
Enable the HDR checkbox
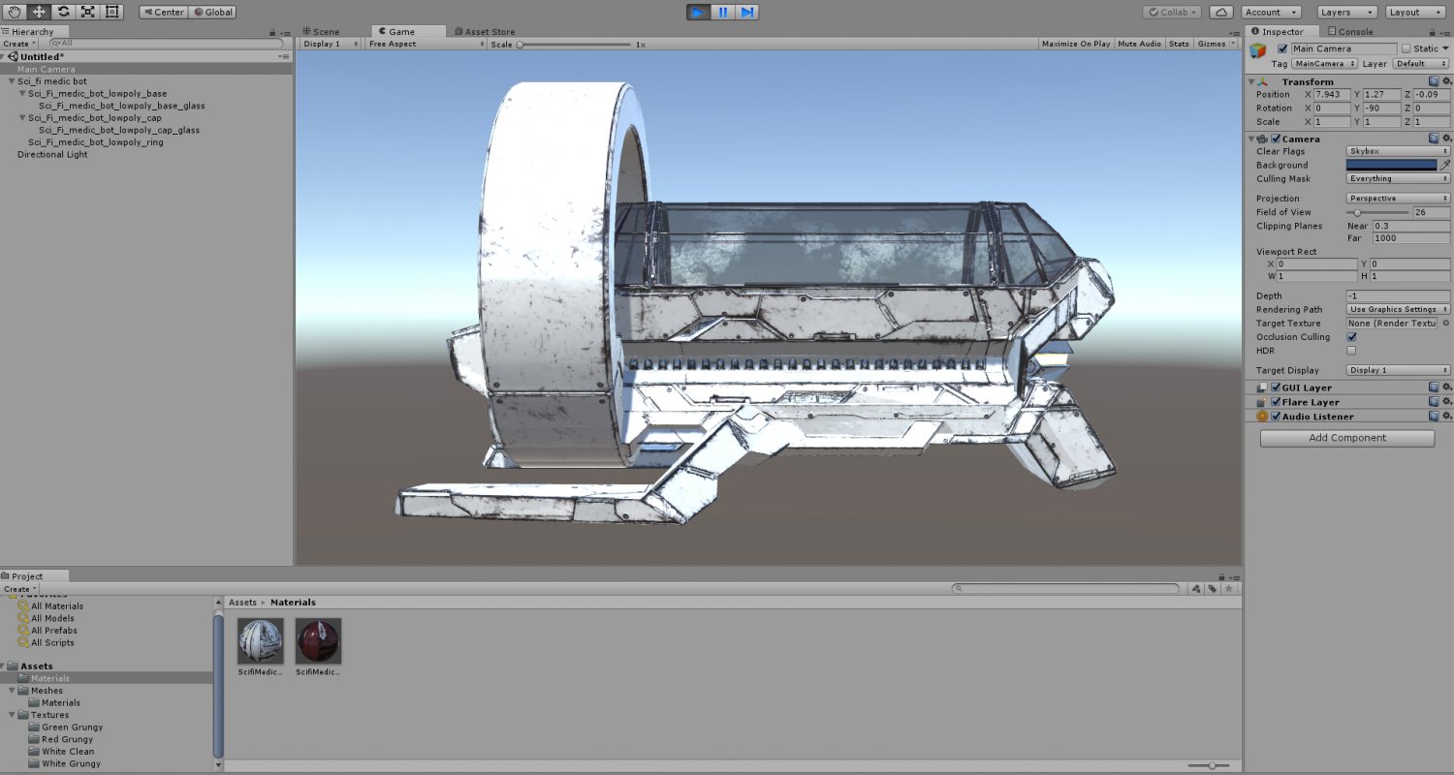click(1351, 351)
